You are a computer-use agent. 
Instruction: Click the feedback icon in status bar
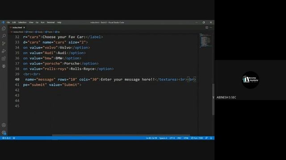[x=206, y=138]
